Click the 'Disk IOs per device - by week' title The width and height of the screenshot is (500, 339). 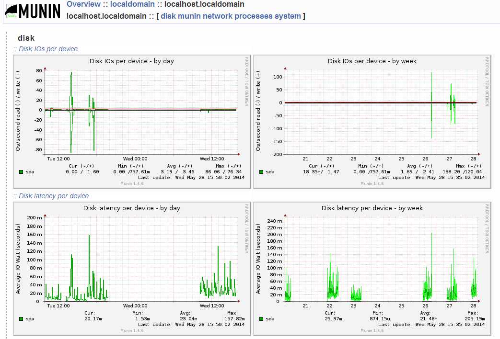point(372,61)
